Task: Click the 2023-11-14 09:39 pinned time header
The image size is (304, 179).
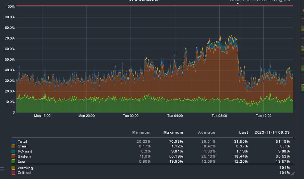Action: [272, 133]
